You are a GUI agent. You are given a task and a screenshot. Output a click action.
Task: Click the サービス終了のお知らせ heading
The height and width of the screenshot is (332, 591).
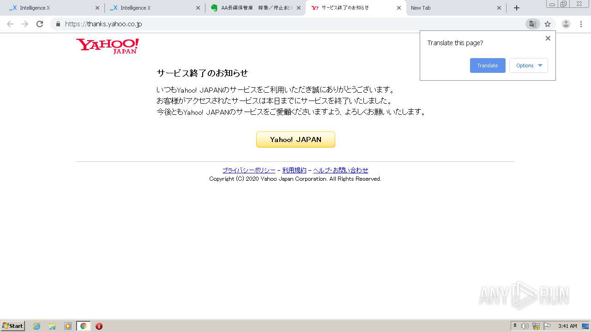pyautogui.click(x=202, y=73)
